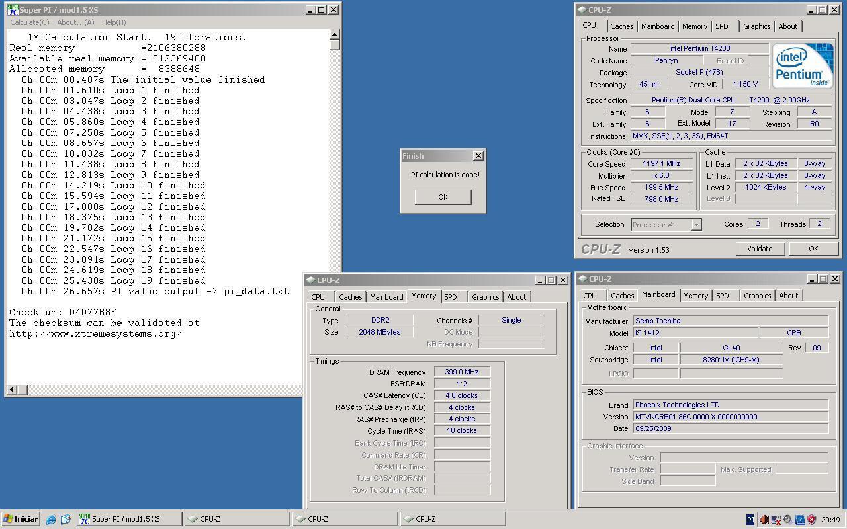847x529 pixels.
Task: Maximize the Super PI window
Action: point(322,10)
